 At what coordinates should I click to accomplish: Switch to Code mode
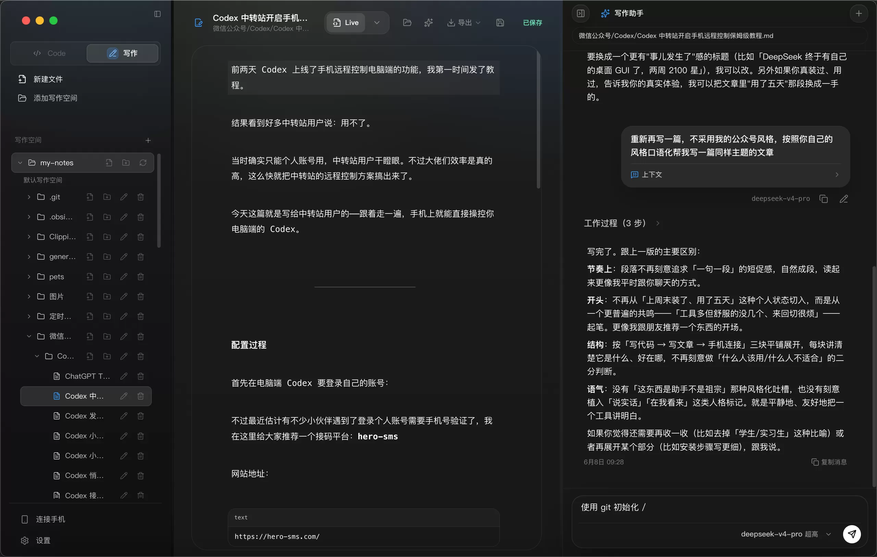point(50,53)
